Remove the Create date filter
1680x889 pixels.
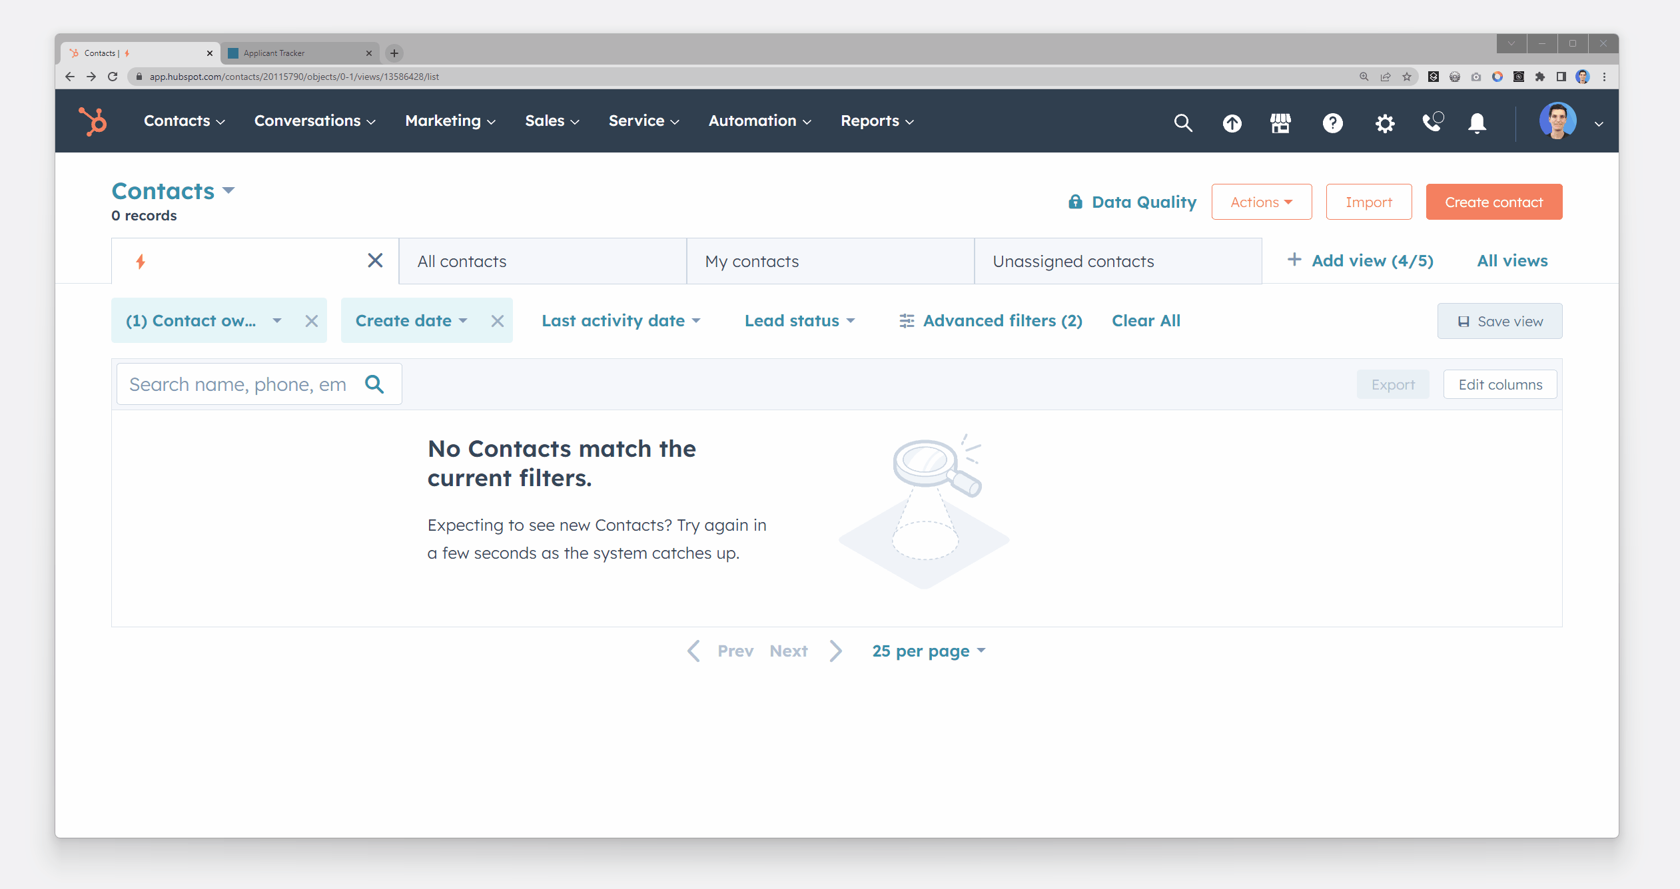[x=497, y=321]
